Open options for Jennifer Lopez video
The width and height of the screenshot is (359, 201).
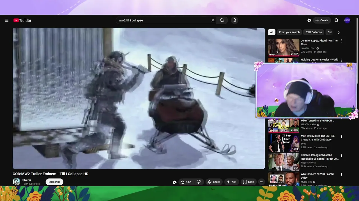342,41
